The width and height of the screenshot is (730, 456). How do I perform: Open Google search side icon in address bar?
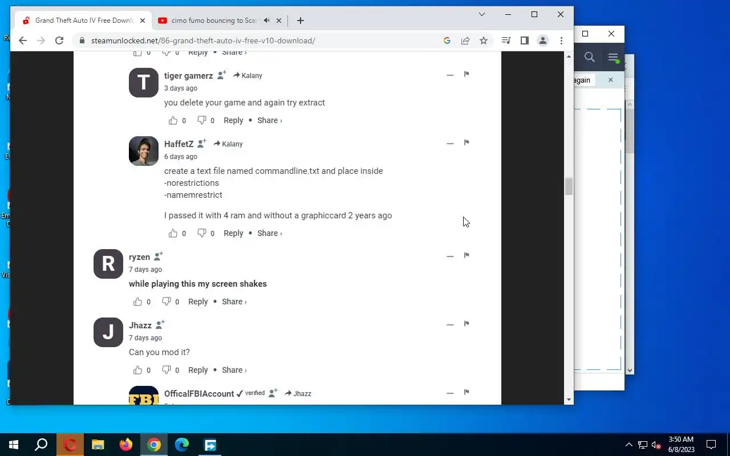[x=447, y=40]
